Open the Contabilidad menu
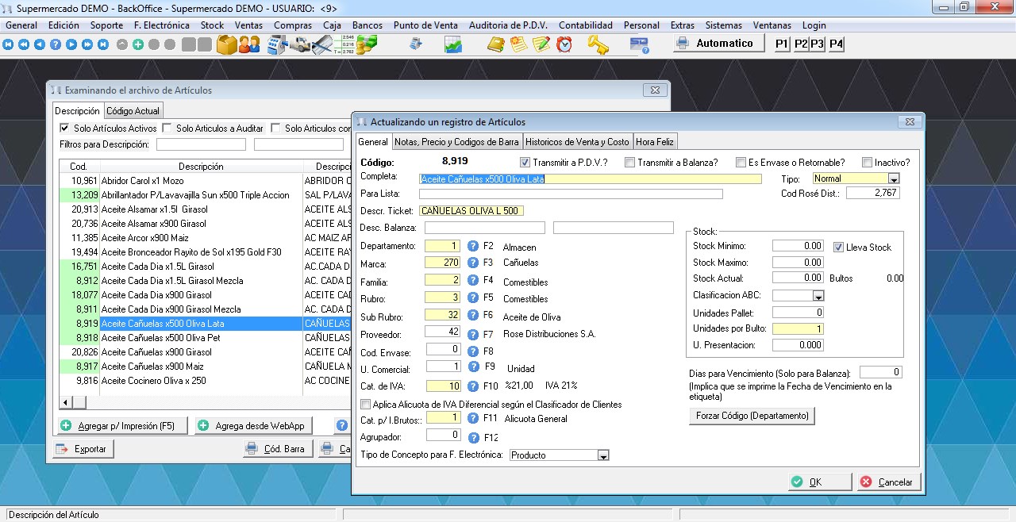1016x522 pixels. (585, 25)
